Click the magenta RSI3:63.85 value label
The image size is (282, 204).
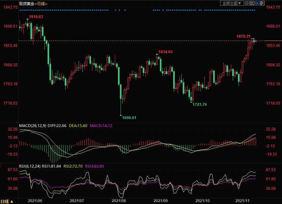pyautogui.click(x=95, y=166)
